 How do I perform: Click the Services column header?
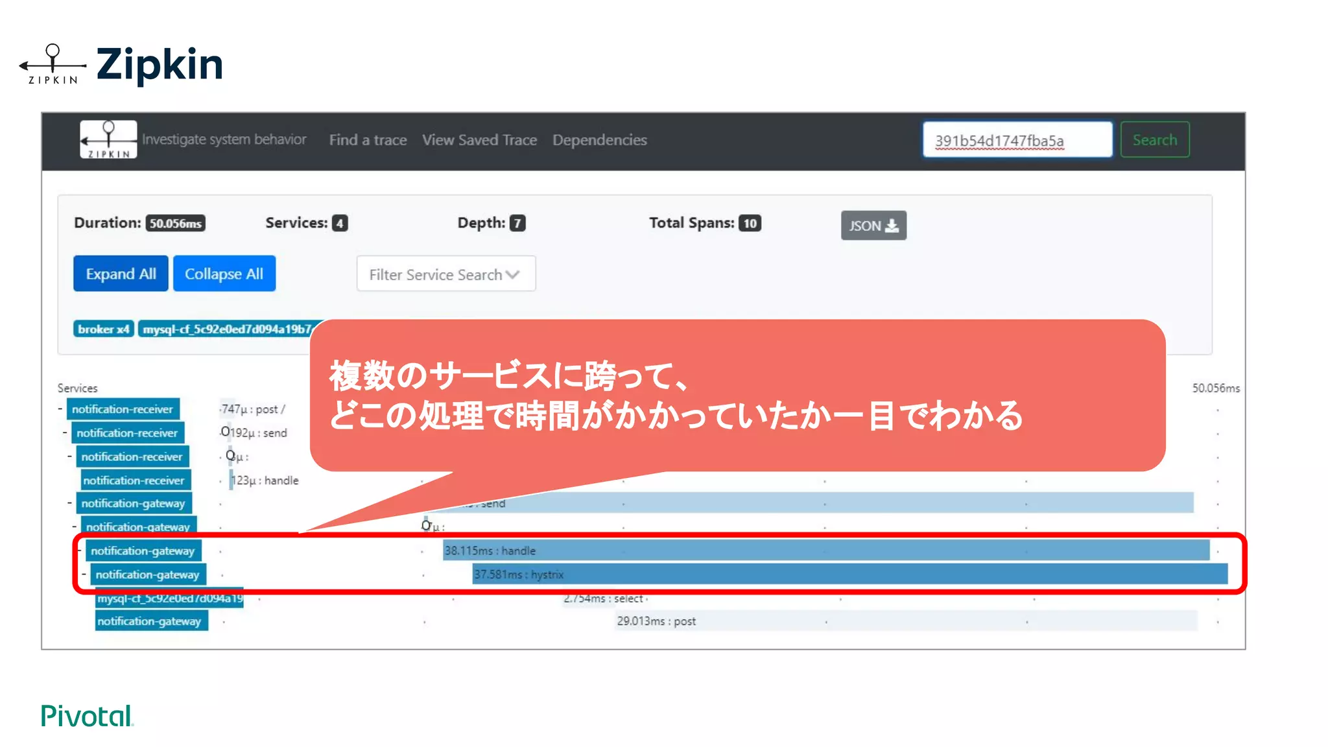point(77,388)
